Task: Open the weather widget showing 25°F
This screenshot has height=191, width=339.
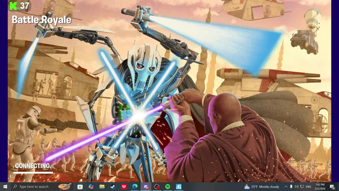Action: [262, 187]
